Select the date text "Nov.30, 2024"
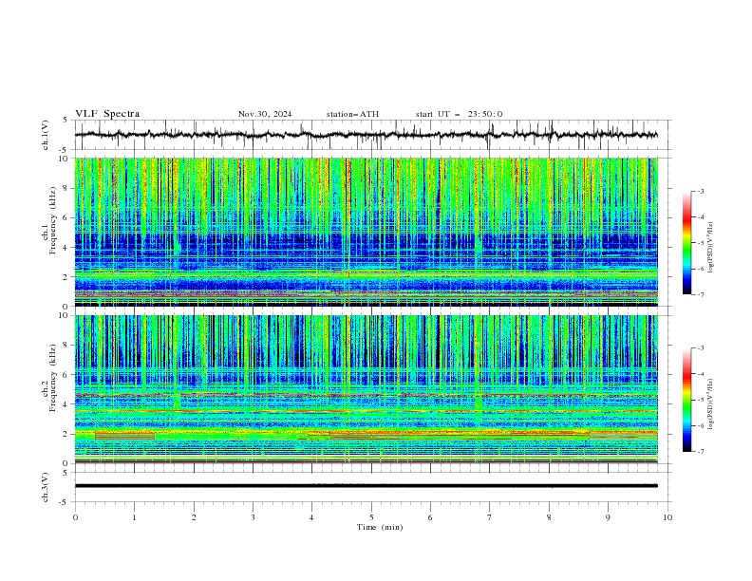This screenshot has height=581, width=752. (x=265, y=114)
